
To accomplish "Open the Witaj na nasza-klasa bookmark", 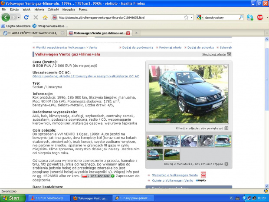I will (50, 26).
